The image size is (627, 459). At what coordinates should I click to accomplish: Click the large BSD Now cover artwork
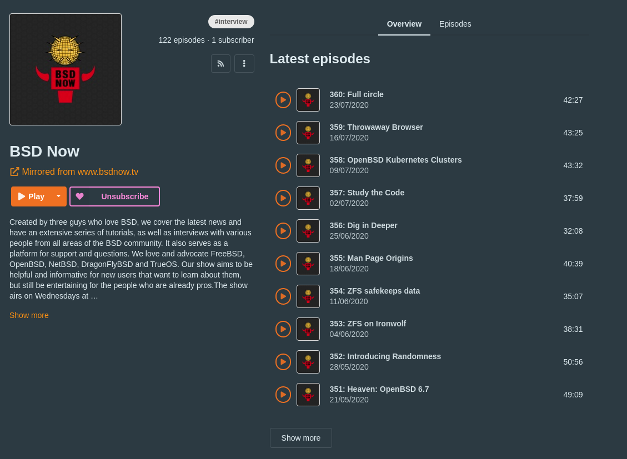66,69
